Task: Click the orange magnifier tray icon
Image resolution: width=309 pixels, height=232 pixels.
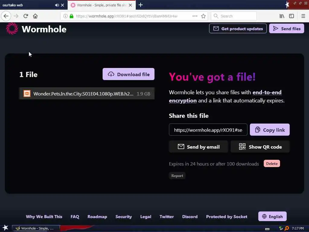Action: tap(287, 228)
